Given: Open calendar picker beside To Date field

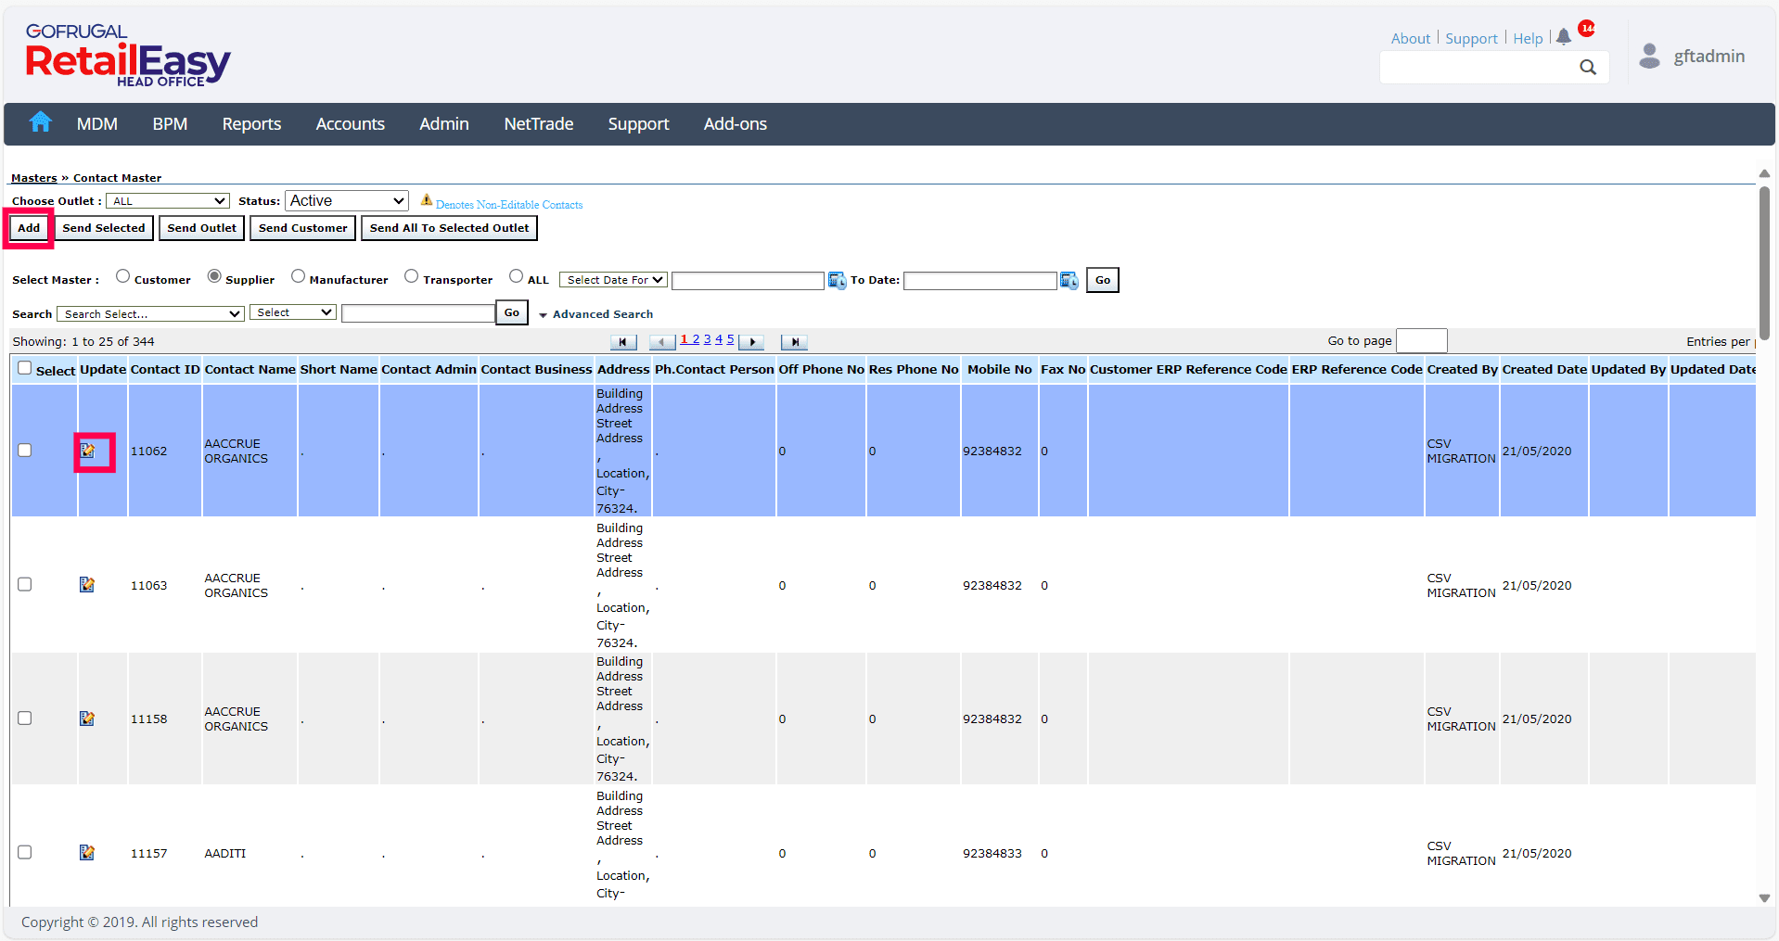Looking at the screenshot, I should 1069,280.
